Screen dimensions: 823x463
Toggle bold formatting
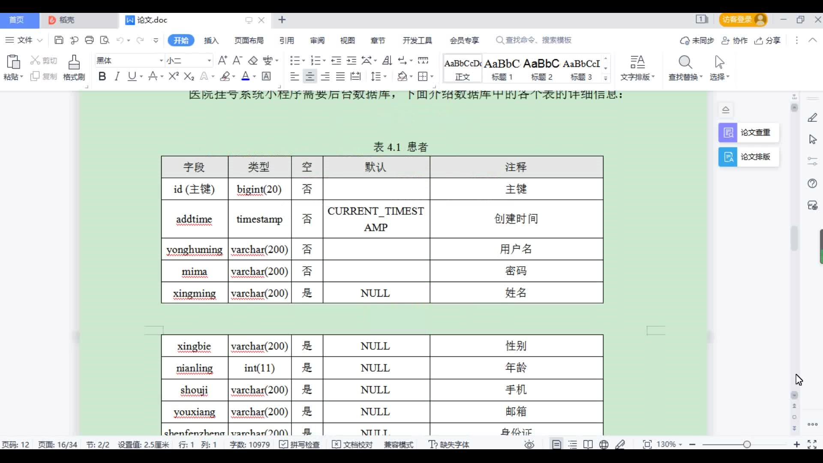pyautogui.click(x=102, y=76)
